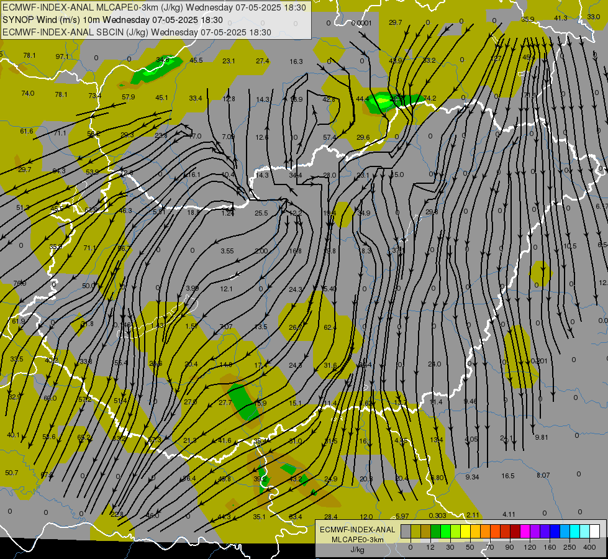This screenshot has width=608, height=559.
Task: Click the map value '8.07'
Action: coord(543,475)
